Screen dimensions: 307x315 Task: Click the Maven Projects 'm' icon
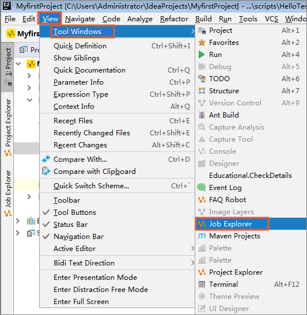coord(202,236)
